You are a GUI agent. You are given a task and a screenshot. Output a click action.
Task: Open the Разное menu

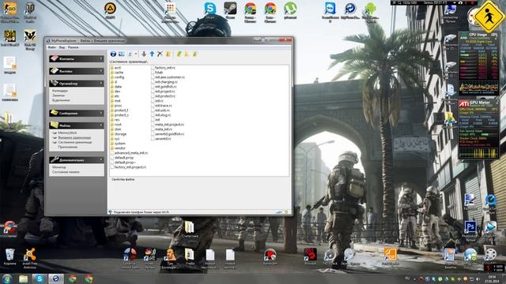[74, 47]
